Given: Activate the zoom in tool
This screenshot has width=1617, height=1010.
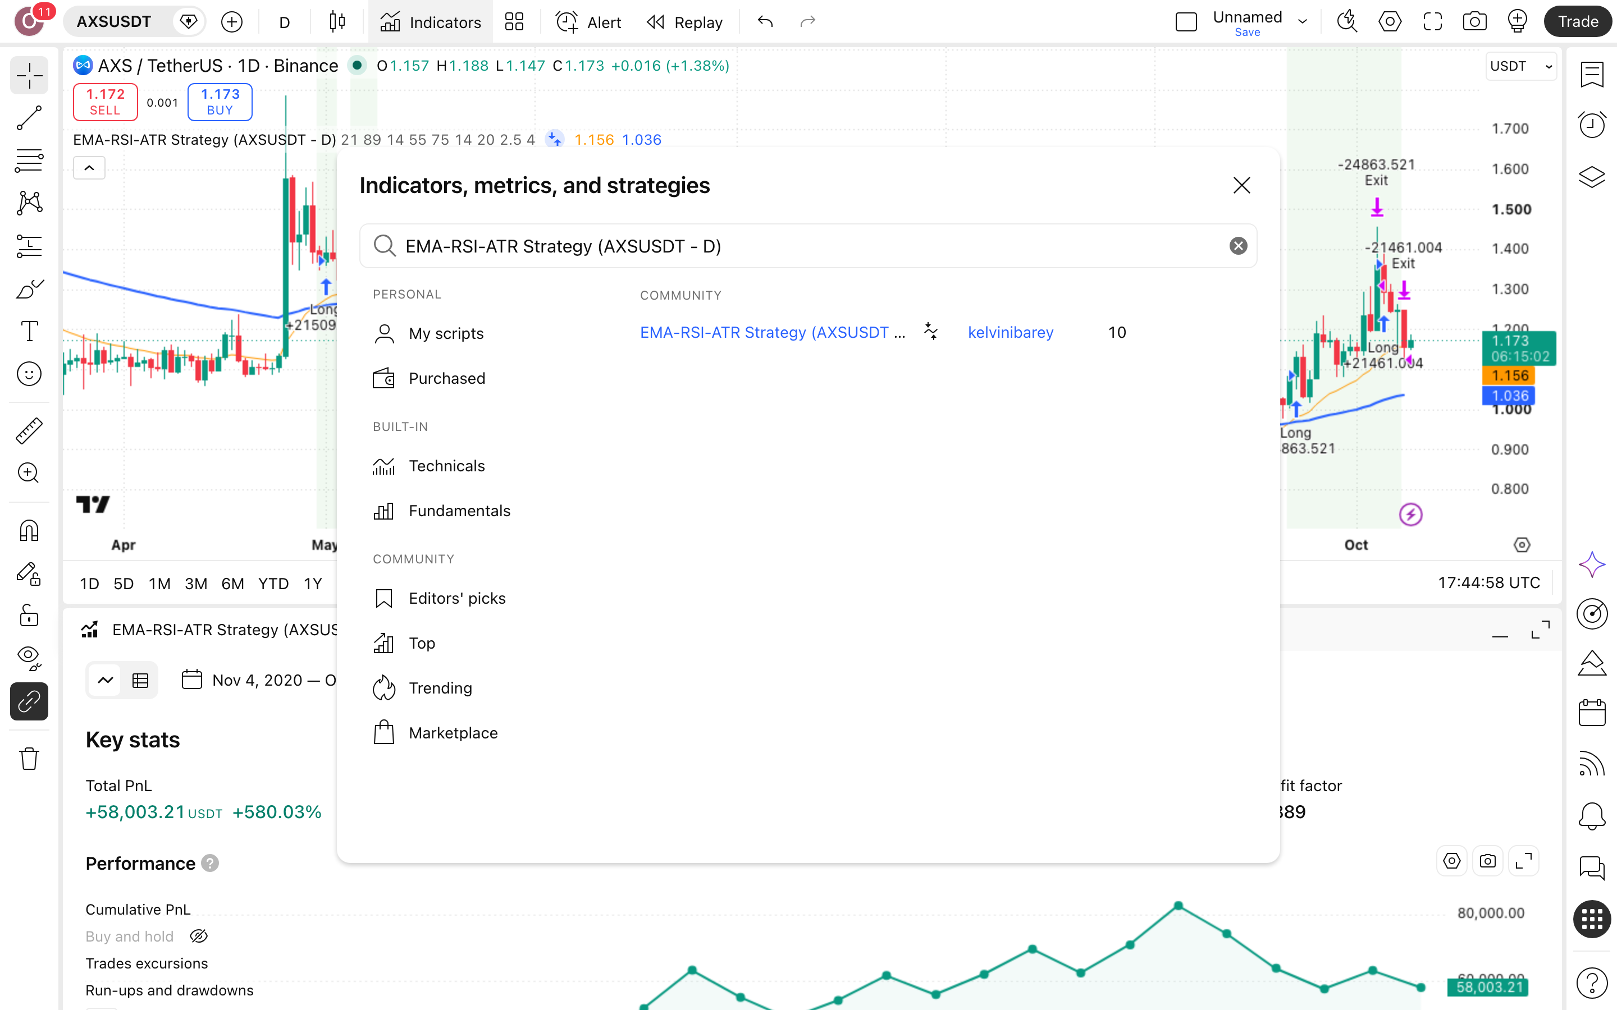Looking at the screenshot, I should pos(29,473).
